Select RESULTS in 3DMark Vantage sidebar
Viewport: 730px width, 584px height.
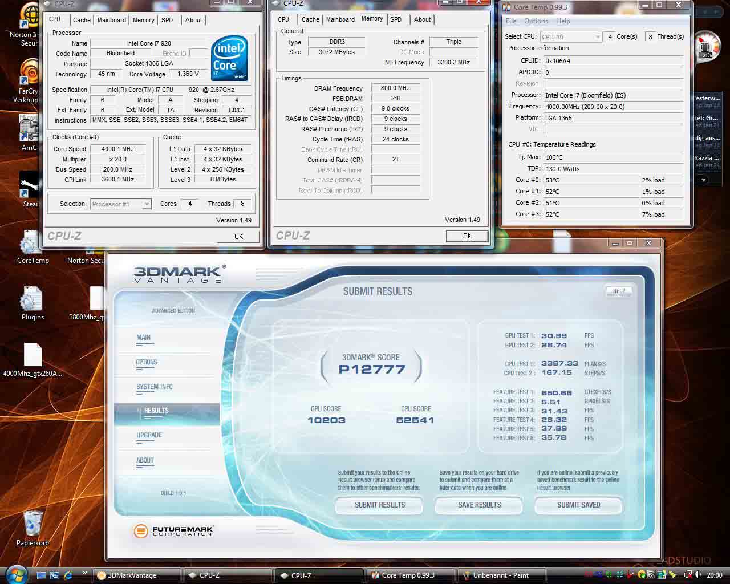[167, 413]
